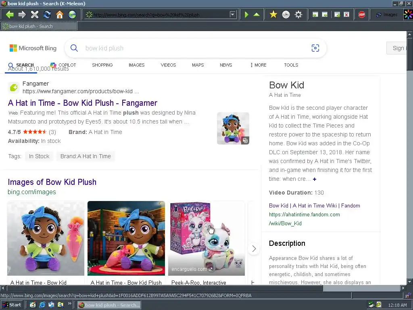Open bookmarks with the yellow star icon

(273, 15)
